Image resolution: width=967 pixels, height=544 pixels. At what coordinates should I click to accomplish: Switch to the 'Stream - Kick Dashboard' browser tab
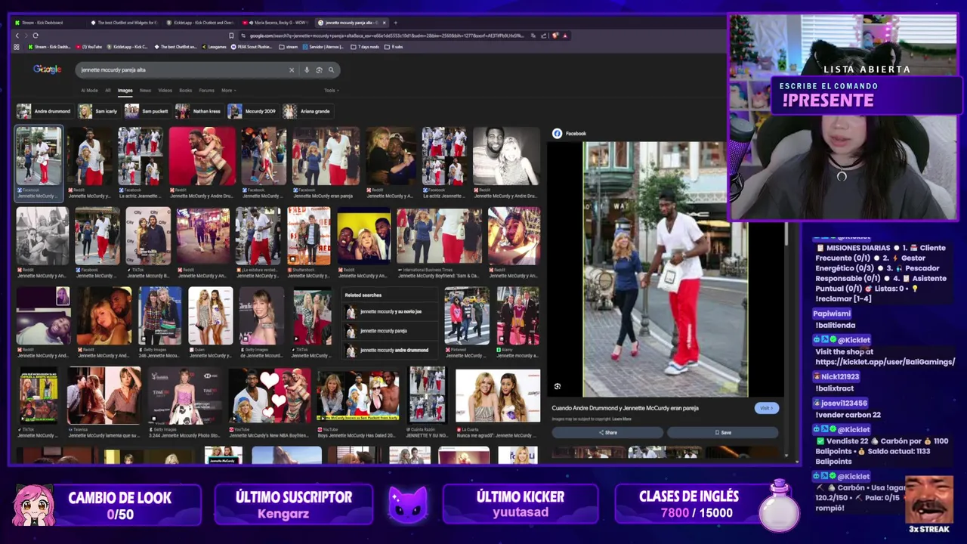pos(45,23)
